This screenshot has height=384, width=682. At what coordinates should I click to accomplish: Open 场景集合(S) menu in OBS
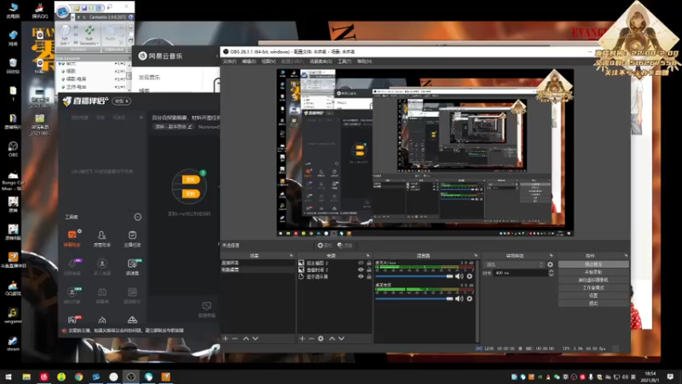[321, 61]
